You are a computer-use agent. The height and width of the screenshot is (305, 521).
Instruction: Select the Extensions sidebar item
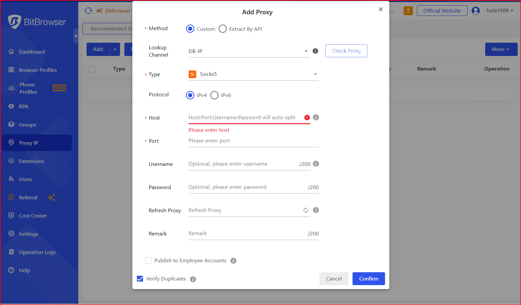pos(31,161)
